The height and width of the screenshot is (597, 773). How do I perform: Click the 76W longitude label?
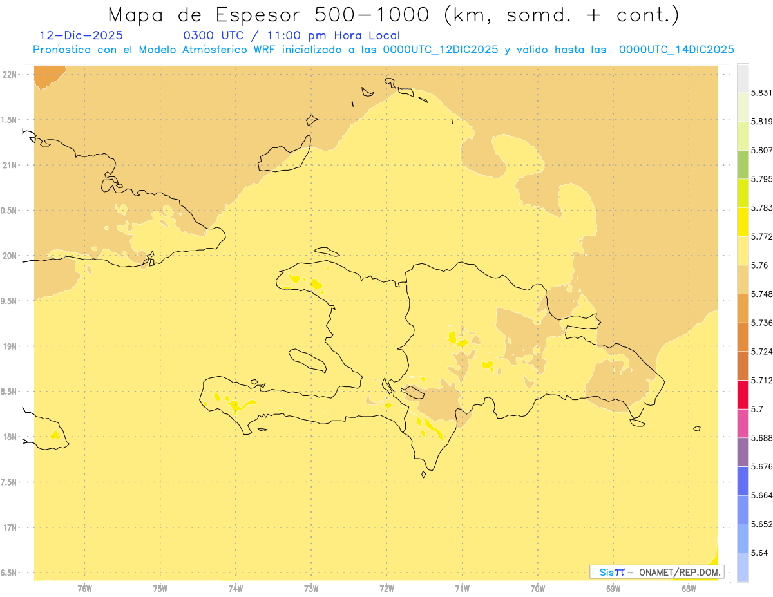click(84, 588)
